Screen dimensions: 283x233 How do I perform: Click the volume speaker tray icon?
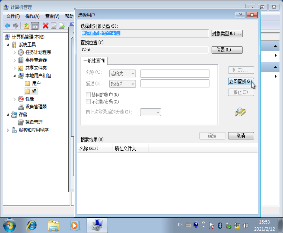pos(246,225)
